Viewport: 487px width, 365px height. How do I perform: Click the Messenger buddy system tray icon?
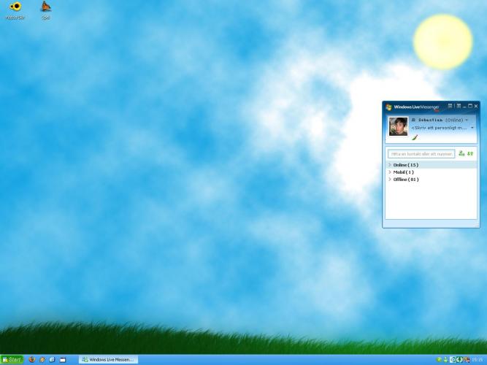446,360
